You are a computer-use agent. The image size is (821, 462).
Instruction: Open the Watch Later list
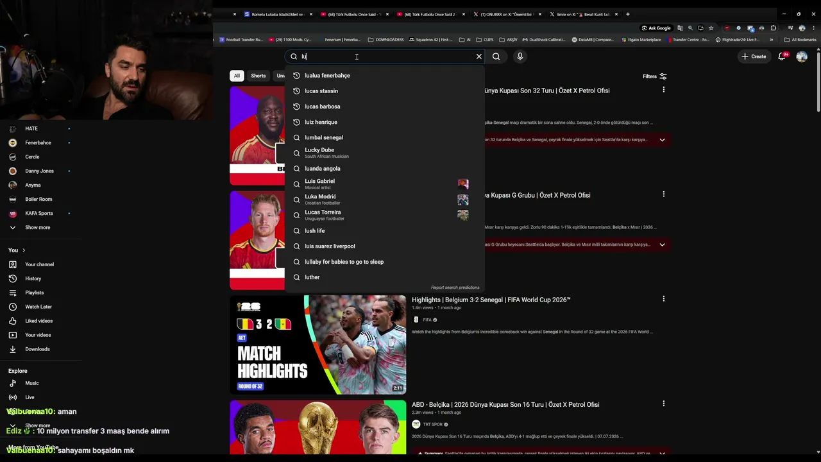click(38, 307)
